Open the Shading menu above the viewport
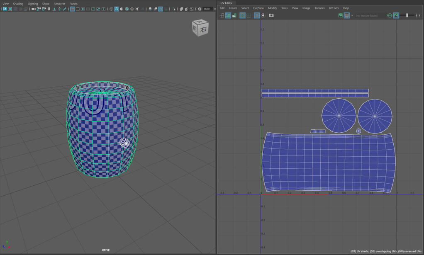Viewport: 424px width, 255px height. [18, 4]
